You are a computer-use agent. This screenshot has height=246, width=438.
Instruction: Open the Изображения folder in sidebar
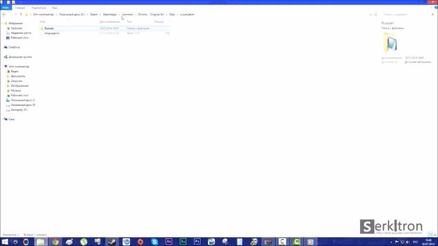point(19,85)
